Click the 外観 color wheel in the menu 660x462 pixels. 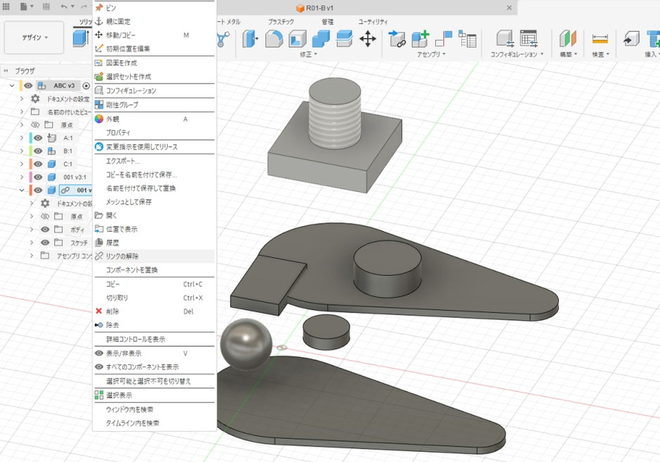(100, 119)
